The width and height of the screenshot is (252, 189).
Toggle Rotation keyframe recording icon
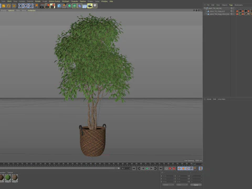[x=187, y=169]
